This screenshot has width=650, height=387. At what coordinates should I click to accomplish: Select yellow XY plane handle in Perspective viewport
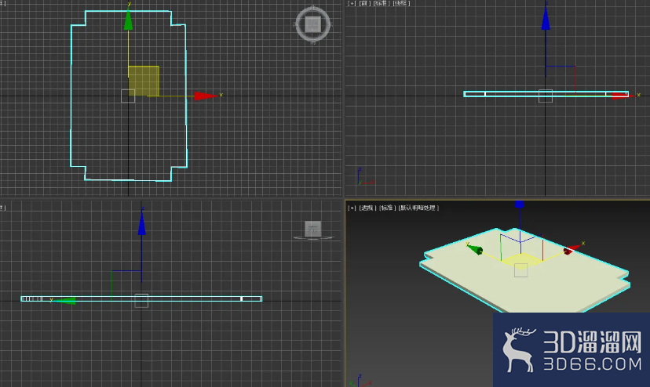[521, 259]
